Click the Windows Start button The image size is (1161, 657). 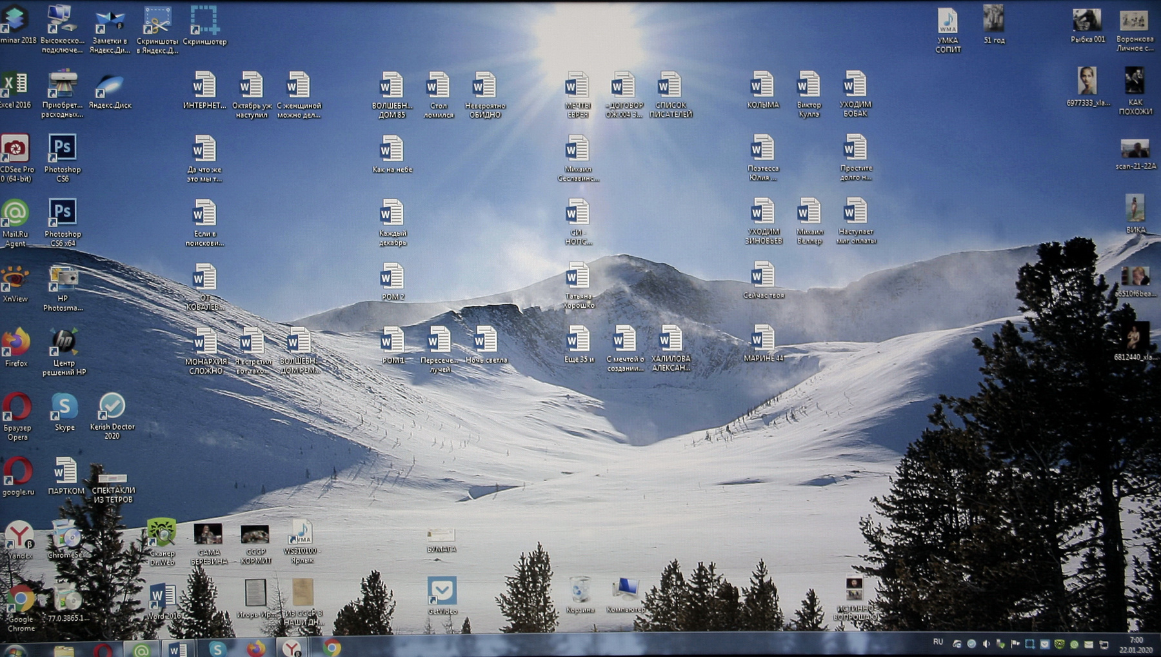[x=14, y=649]
